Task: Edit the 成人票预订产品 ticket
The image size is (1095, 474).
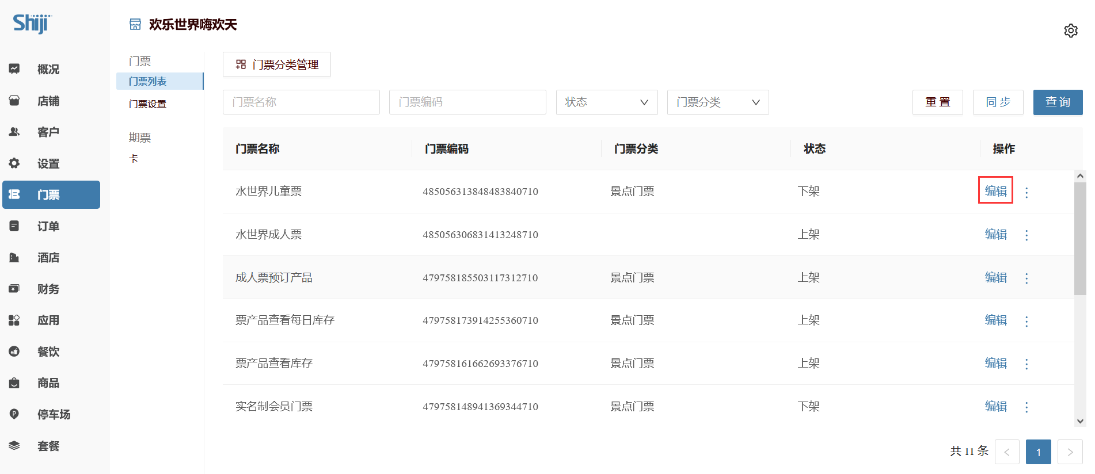Action: 996,277
